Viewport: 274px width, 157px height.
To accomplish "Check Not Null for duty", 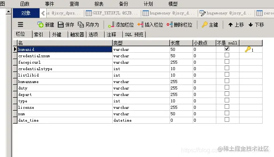I will tap(227, 88).
